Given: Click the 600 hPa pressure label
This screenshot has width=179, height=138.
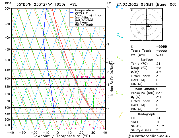Looking at the screenshot, I should (x=8, y=78).
